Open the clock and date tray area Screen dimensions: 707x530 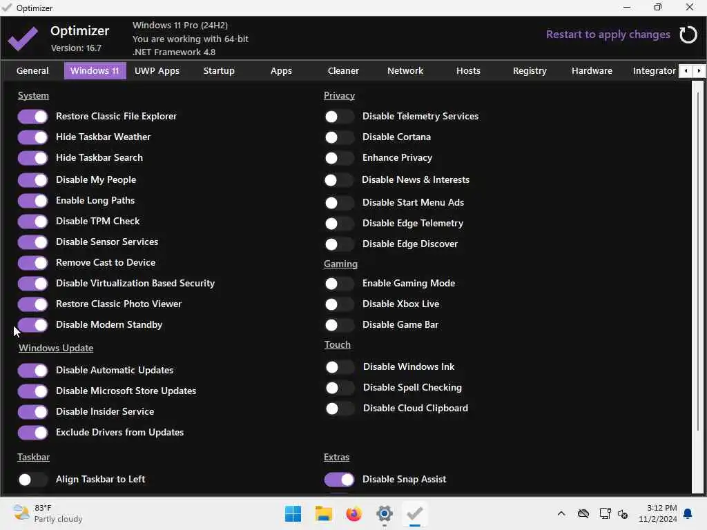point(657,513)
